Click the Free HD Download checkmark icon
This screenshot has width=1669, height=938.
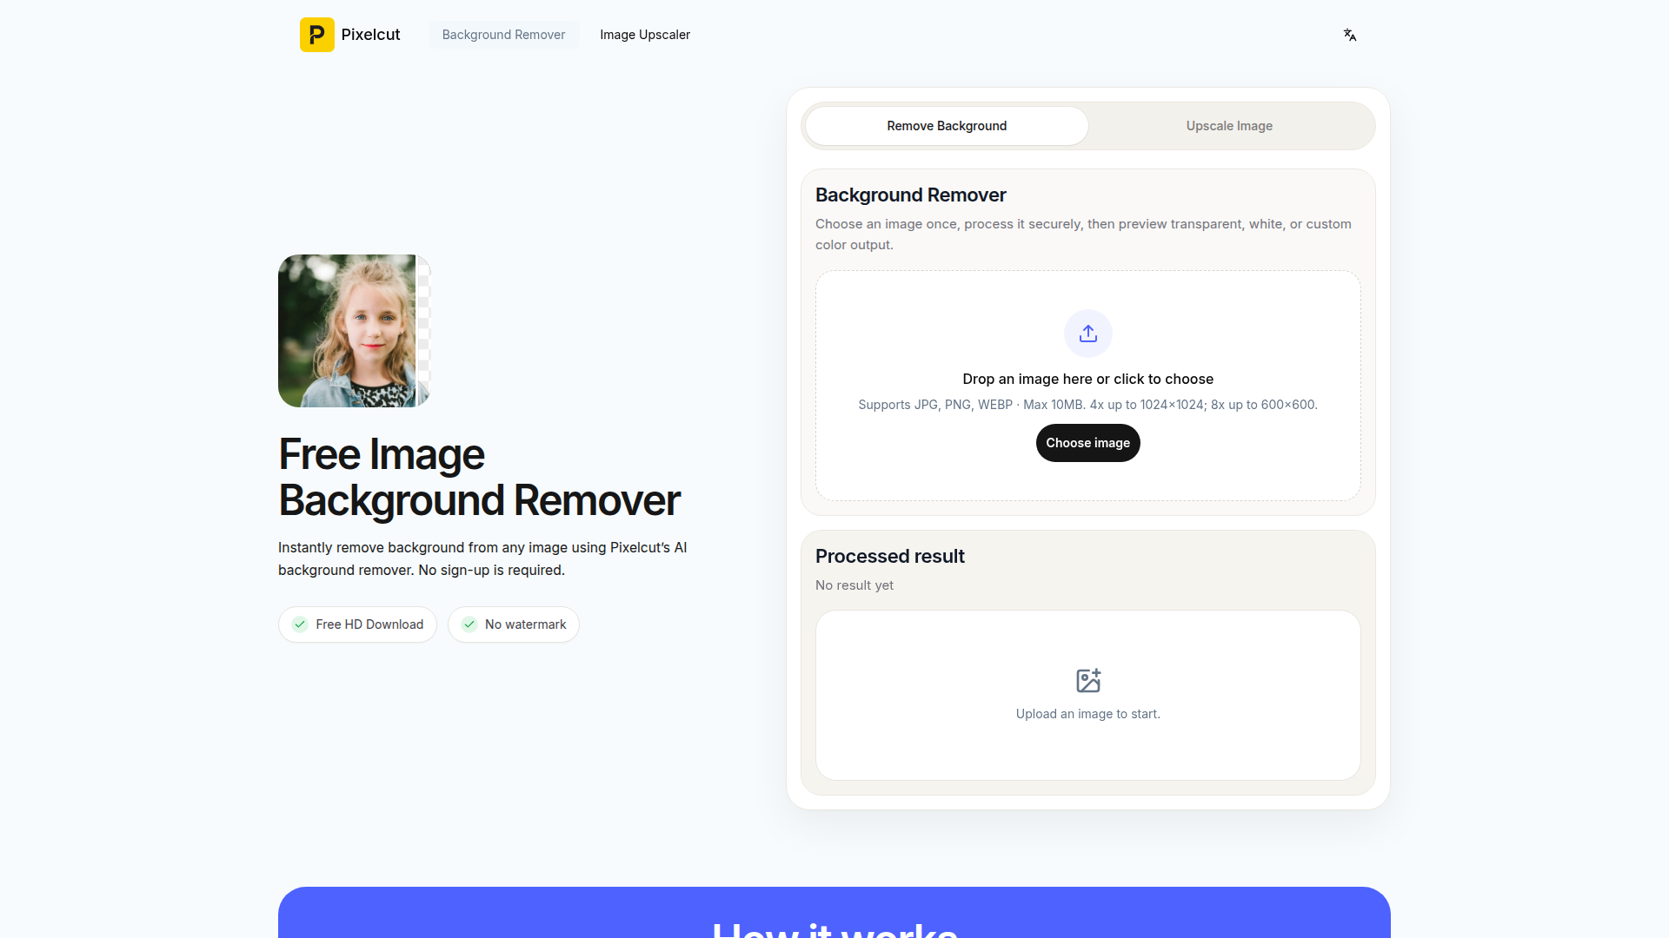[x=300, y=624]
